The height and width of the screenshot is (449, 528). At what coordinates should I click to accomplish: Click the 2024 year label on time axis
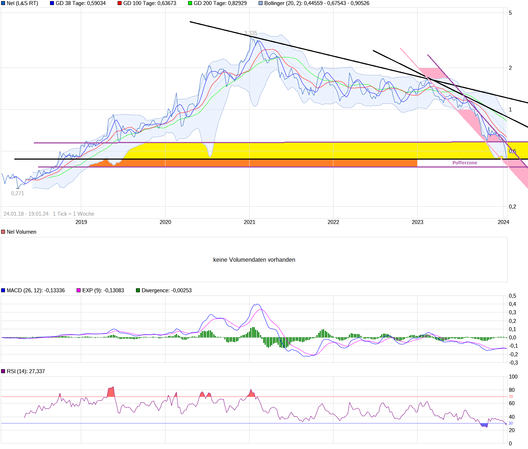(x=504, y=222)
